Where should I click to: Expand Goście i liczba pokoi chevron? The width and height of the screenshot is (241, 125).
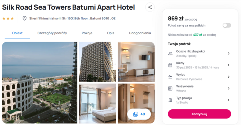(229, 53)
